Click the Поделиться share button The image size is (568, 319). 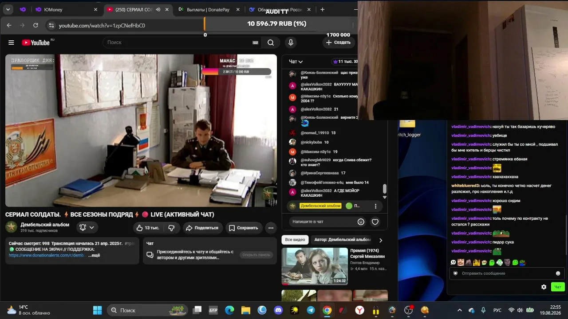tap(202, 228)
